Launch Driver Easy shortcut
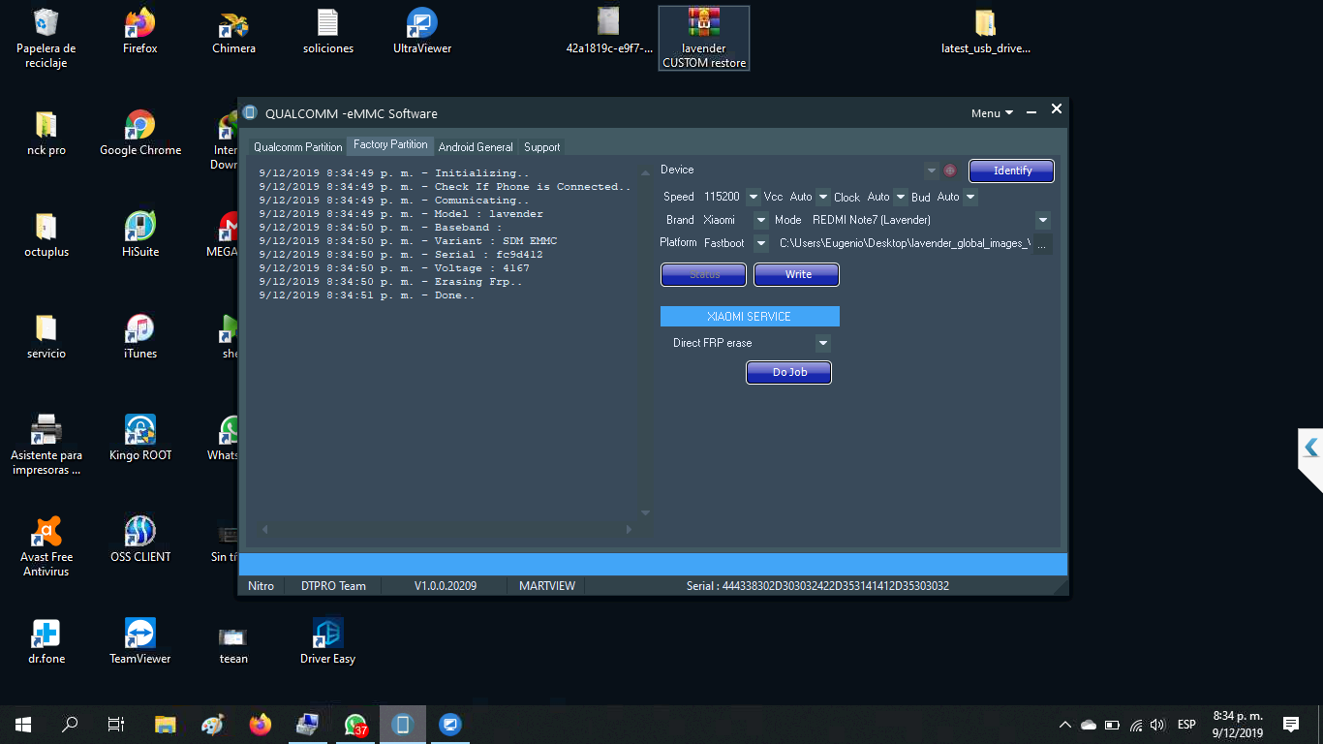 click(x=328, y=641)
